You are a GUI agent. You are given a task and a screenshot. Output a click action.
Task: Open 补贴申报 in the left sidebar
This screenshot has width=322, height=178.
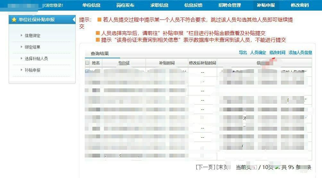click(x=32, y=70)
